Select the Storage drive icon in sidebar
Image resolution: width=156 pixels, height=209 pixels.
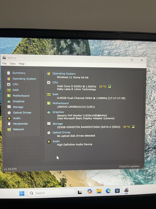tap(9, 107)
